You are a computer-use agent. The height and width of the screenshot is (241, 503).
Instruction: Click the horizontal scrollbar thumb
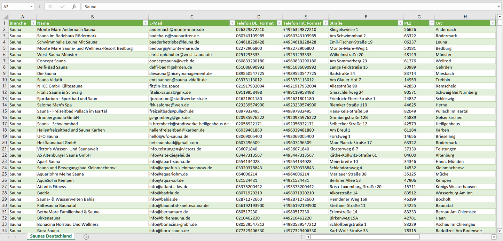tap(365, 237)
